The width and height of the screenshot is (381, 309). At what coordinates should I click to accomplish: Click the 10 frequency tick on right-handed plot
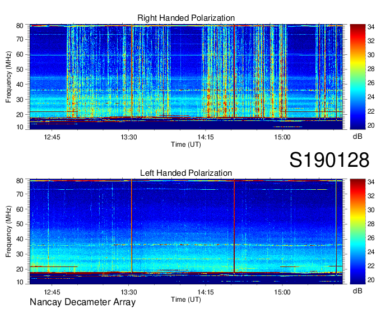point(20,127)
